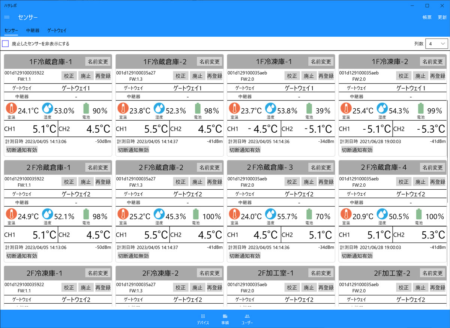This screenshot has width=450, height=328.
Task: Click thermometer icon in 2F冷蔵倉庫-4 card
Action: [346, 215]
